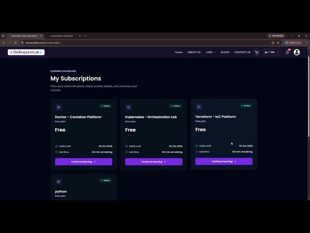Click the book icon on Kubernetes card

pyautogui.click(x=128, y=107)
